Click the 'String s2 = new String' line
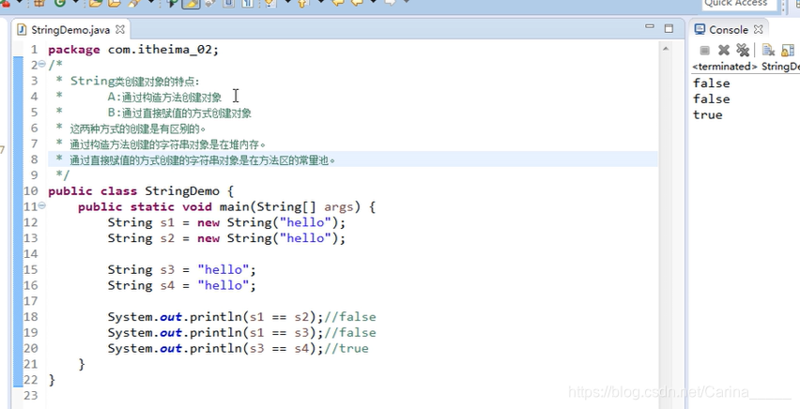800x409 pixels. (x=226, y=238)
